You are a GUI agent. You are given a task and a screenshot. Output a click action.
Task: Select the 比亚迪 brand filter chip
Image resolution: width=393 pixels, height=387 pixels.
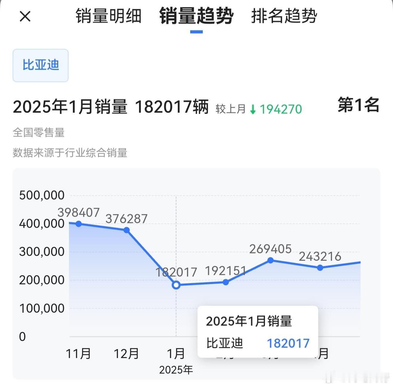click(40, 65)
